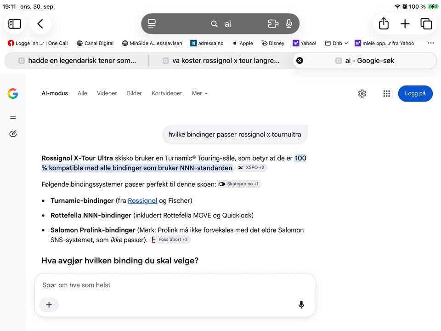Focus the 'Spør om hva som helst' field
The width and height of the screenshot is (441, 331).
tap(175, 285)
